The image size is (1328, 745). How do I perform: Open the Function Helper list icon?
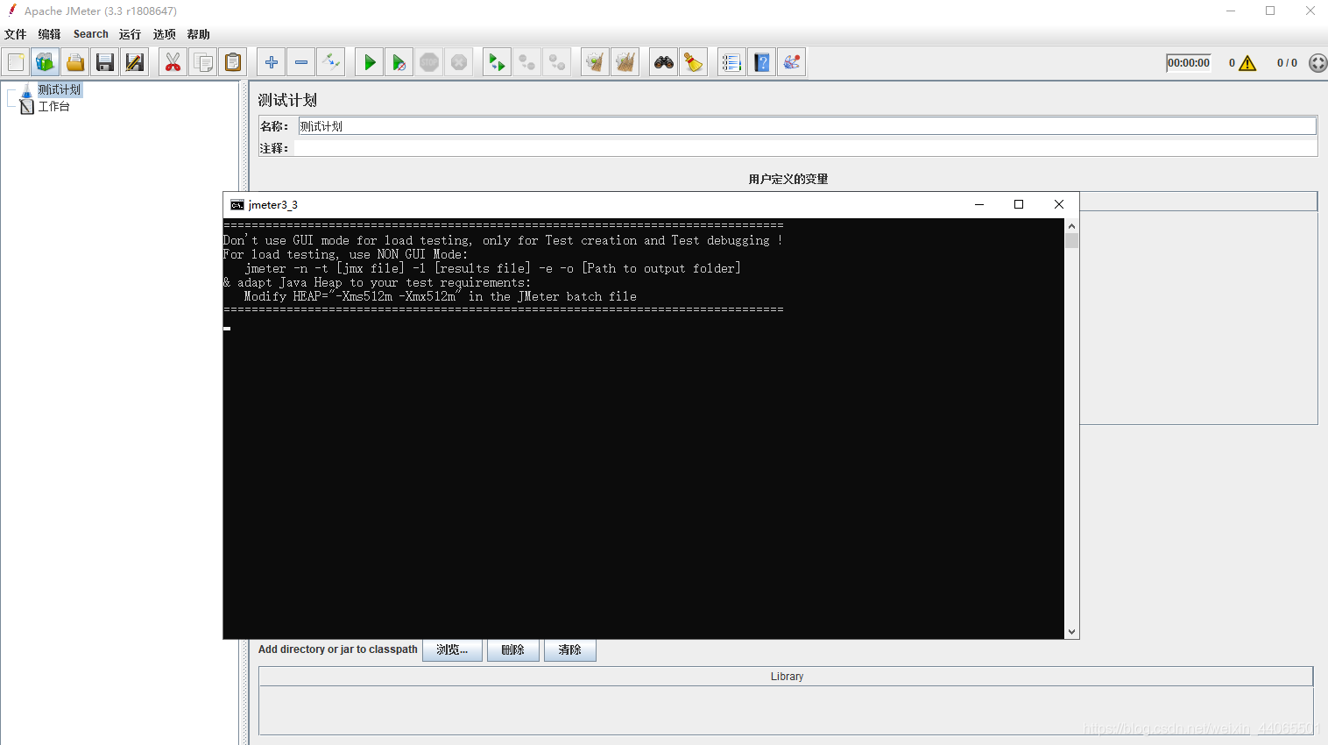(732, 62)
